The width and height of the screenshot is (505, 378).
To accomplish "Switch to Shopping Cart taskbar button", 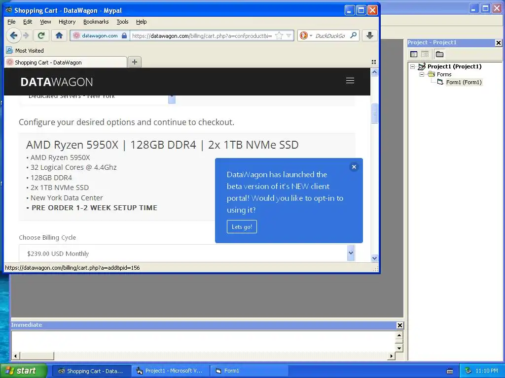I will pyautogui.click(x=91, y=371).
